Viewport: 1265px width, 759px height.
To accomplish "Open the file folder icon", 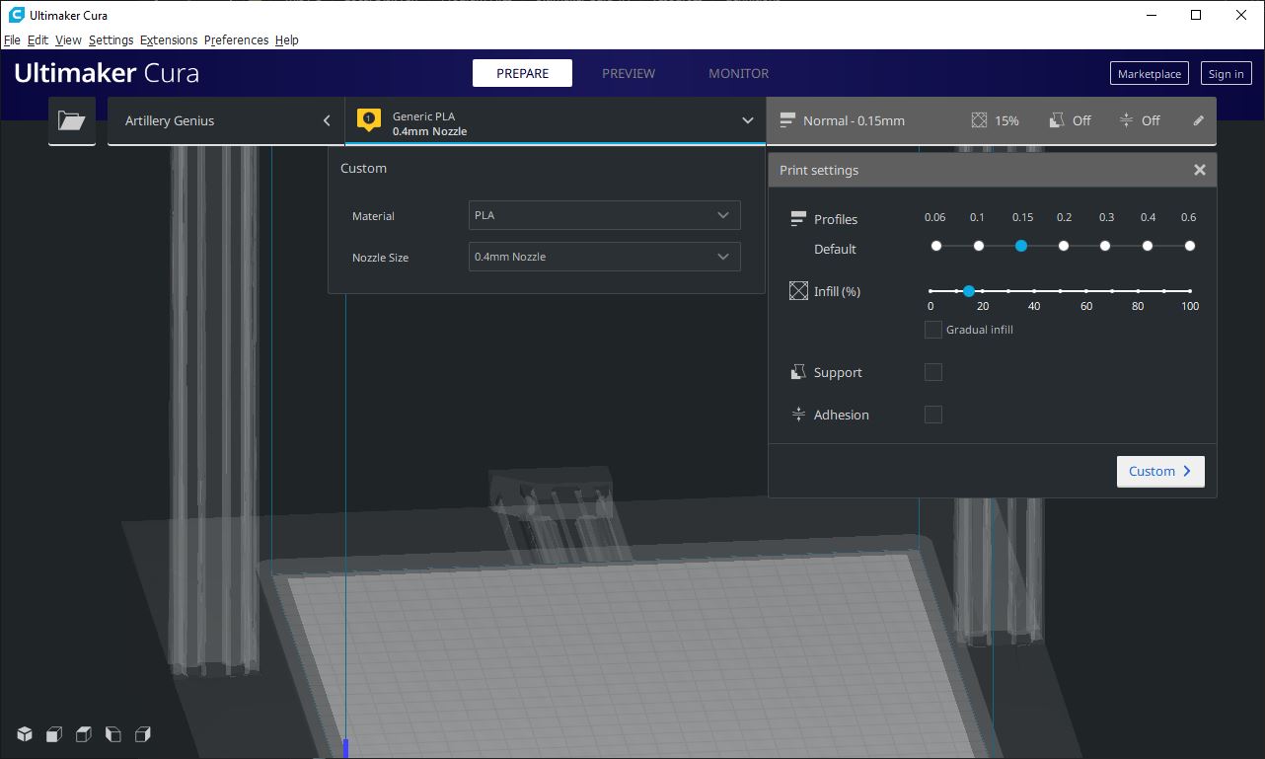I will tap(72, 120).
